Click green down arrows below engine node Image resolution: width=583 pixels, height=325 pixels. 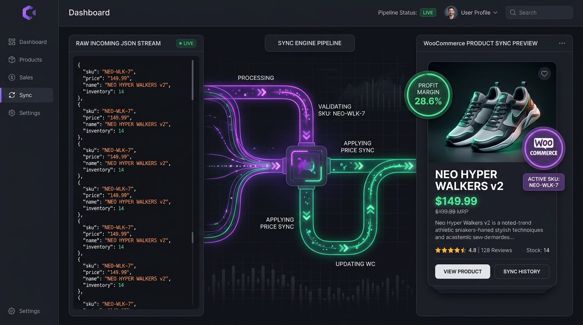click(306, 215)
